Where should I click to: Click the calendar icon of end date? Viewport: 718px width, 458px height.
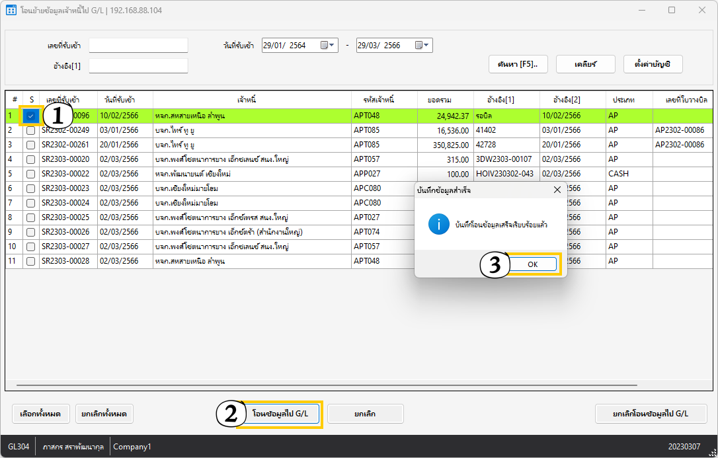[x=419, y=46]
